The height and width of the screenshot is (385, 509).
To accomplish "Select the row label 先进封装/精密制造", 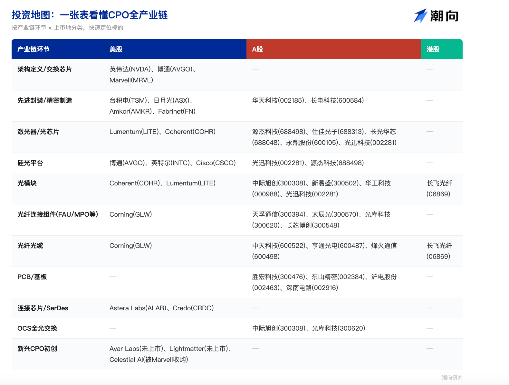I will 45,100.
